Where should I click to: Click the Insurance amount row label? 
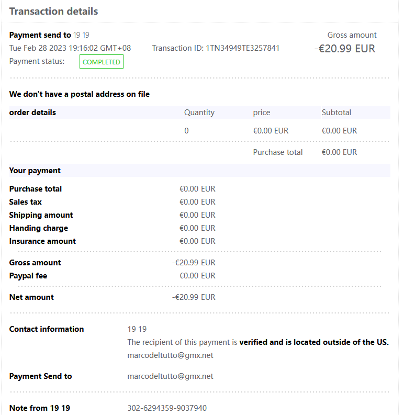pyautogui.click(x=42, y=241)
